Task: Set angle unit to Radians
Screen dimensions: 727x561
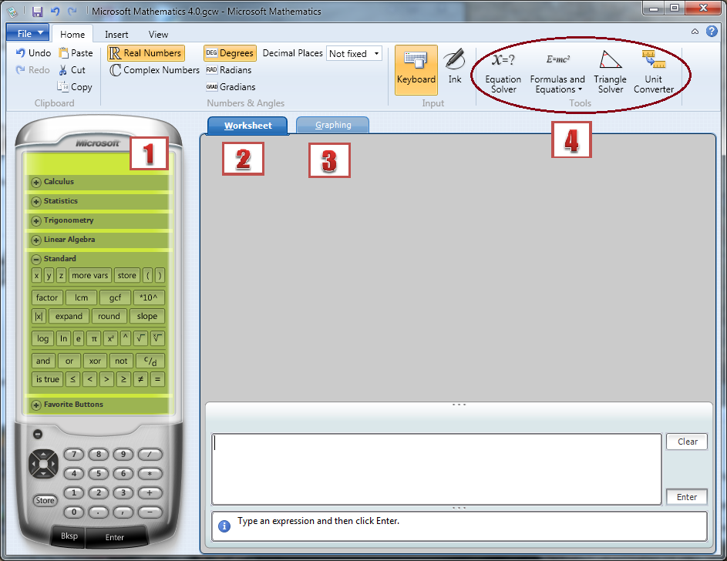Action: (x=229, y=70)
